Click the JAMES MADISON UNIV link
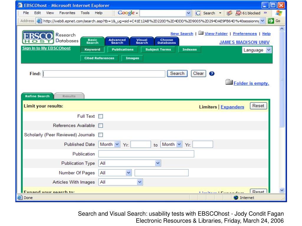302x226 pixels. pyautogui.click(x=244, y=42)
